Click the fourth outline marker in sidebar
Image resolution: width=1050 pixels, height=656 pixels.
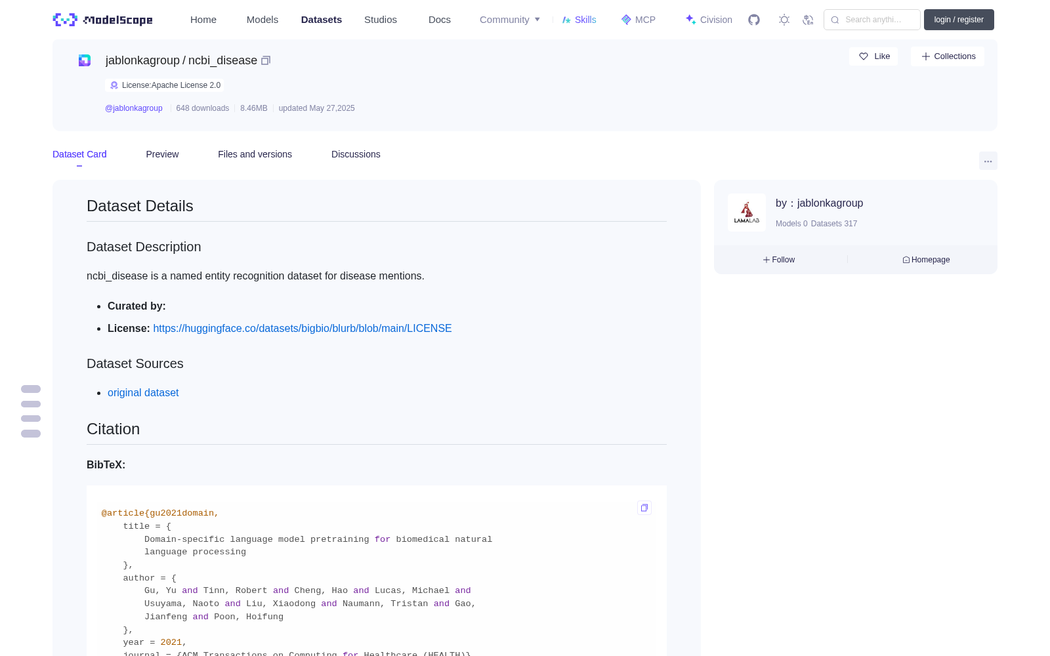31,434
